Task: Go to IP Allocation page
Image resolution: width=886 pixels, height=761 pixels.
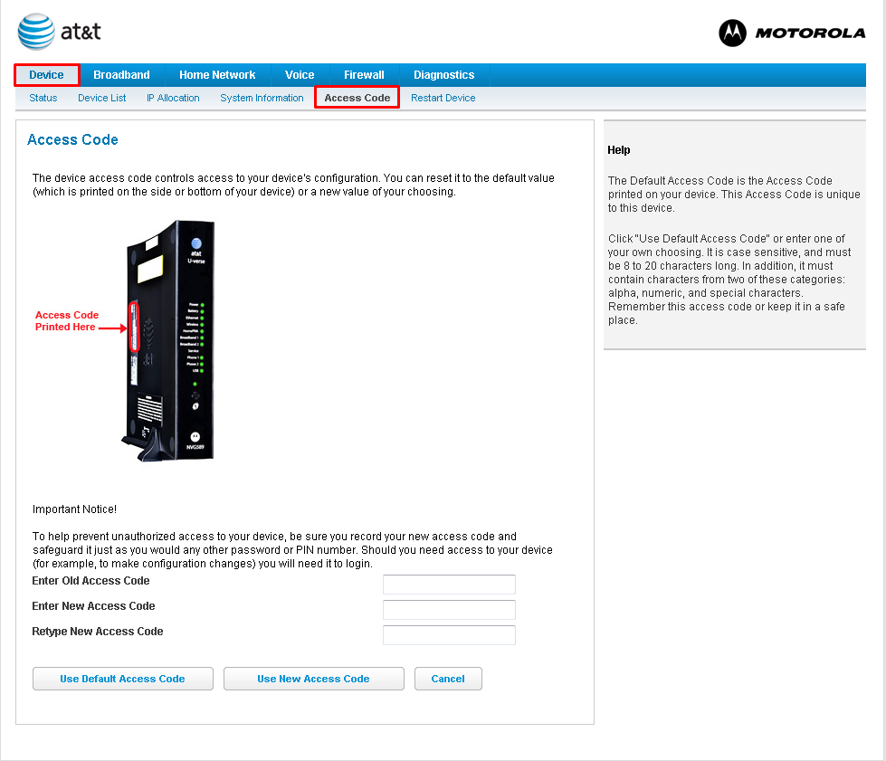Action: point(173,98)
